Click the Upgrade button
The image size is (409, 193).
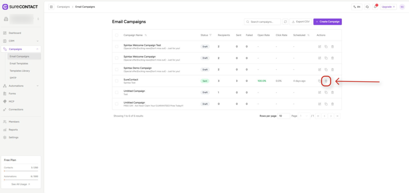pos(389,7)
